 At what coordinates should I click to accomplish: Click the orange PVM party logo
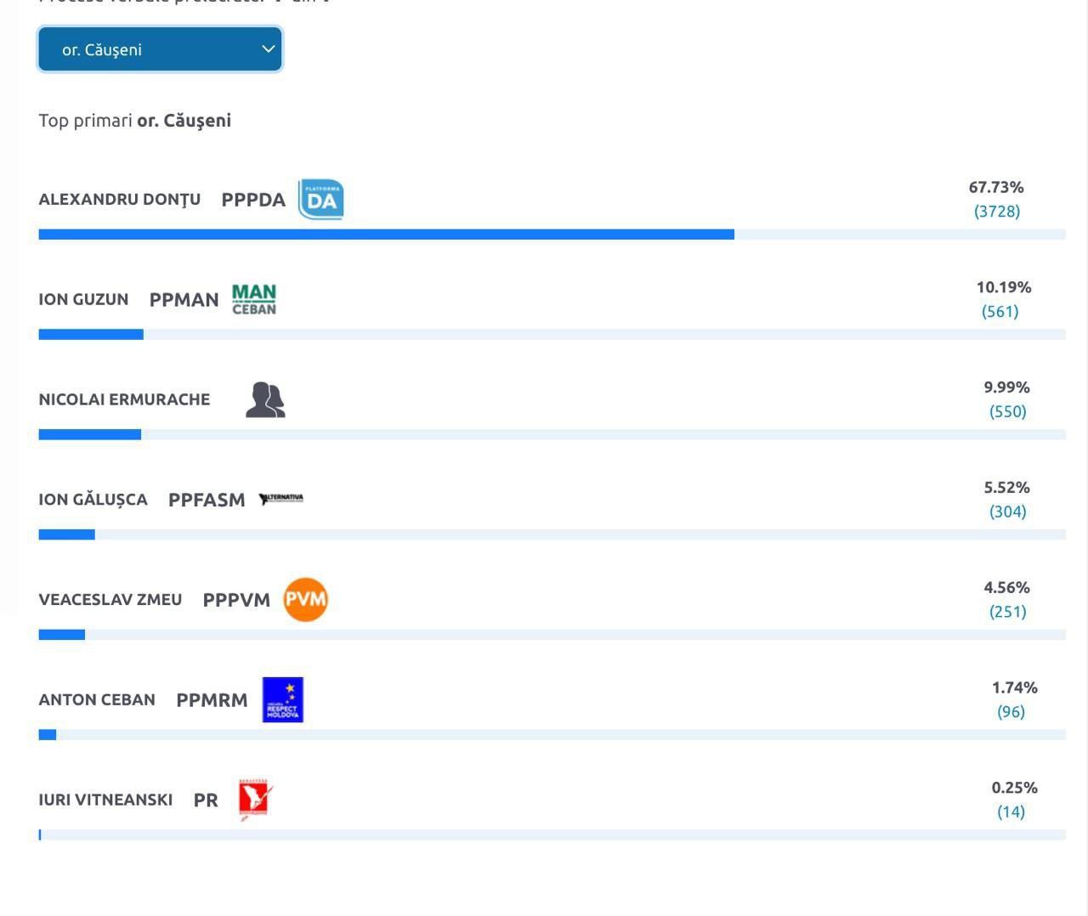305,599
